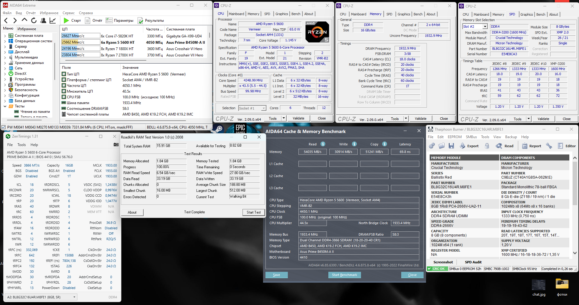579x305 pixels.
Task: Click the gears icon in Thaiphoon Burner
Action: 432,146
